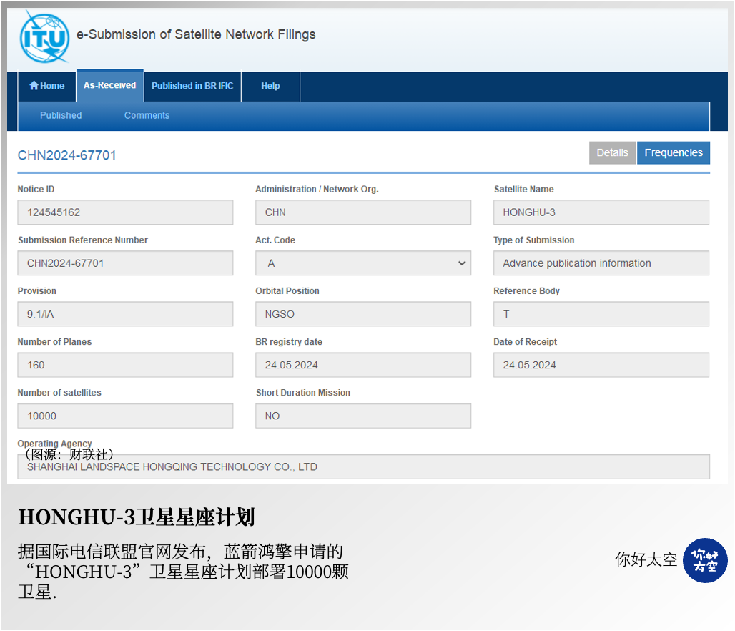
Task: Click the Type of Submission field
Action: pos(601,263)
